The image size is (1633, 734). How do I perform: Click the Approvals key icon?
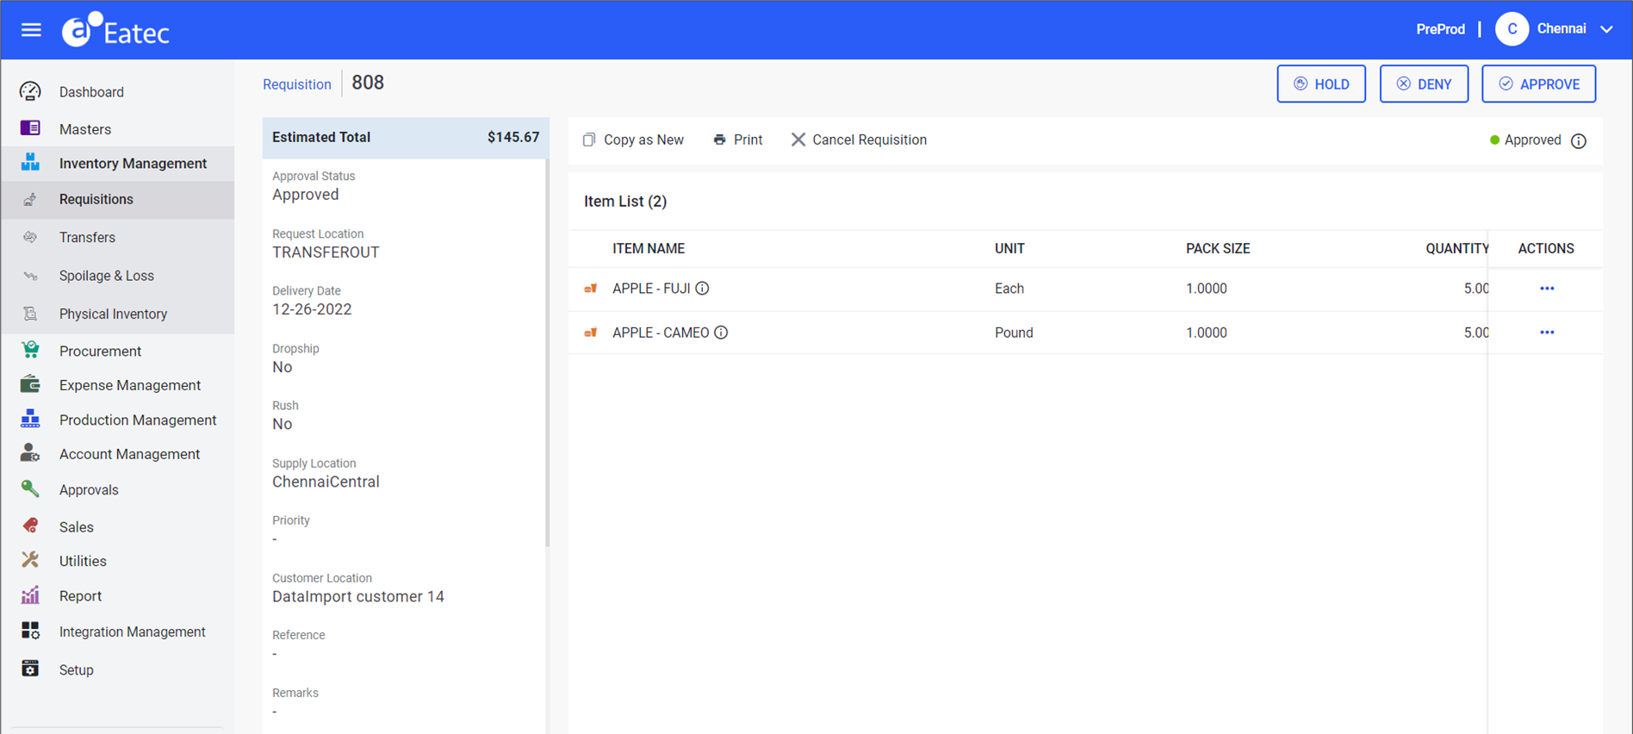[x=30, y=489]
